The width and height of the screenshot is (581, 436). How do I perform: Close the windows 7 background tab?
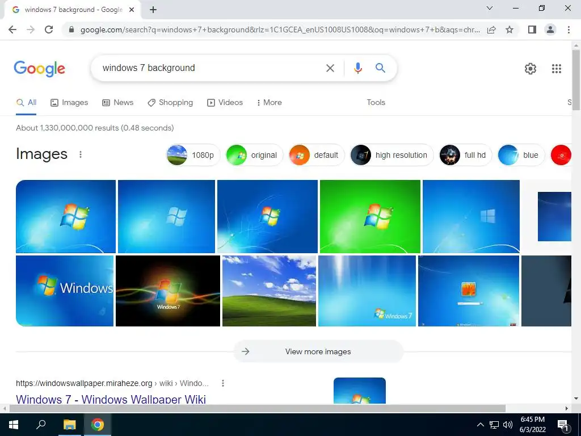click(132, 10)
